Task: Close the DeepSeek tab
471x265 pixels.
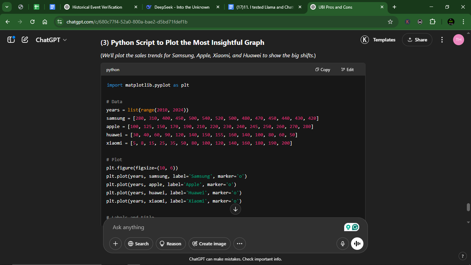Action: (218, 7)
